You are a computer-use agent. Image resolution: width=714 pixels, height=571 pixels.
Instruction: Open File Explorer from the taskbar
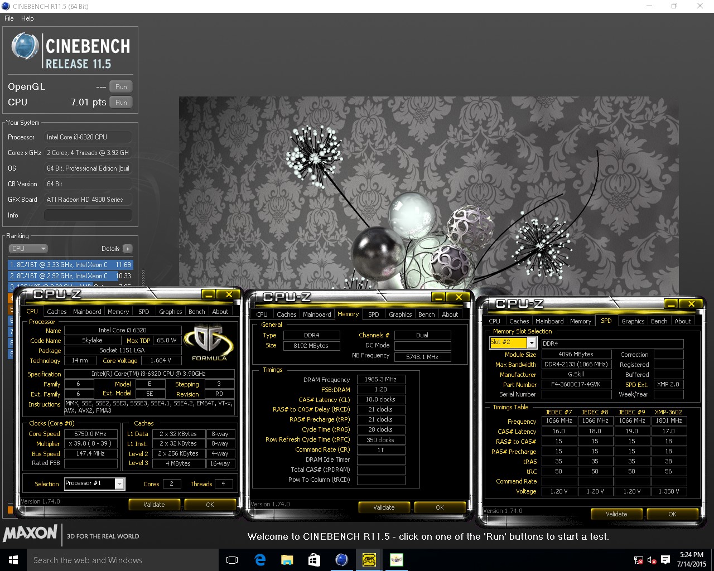click(287, 560)
